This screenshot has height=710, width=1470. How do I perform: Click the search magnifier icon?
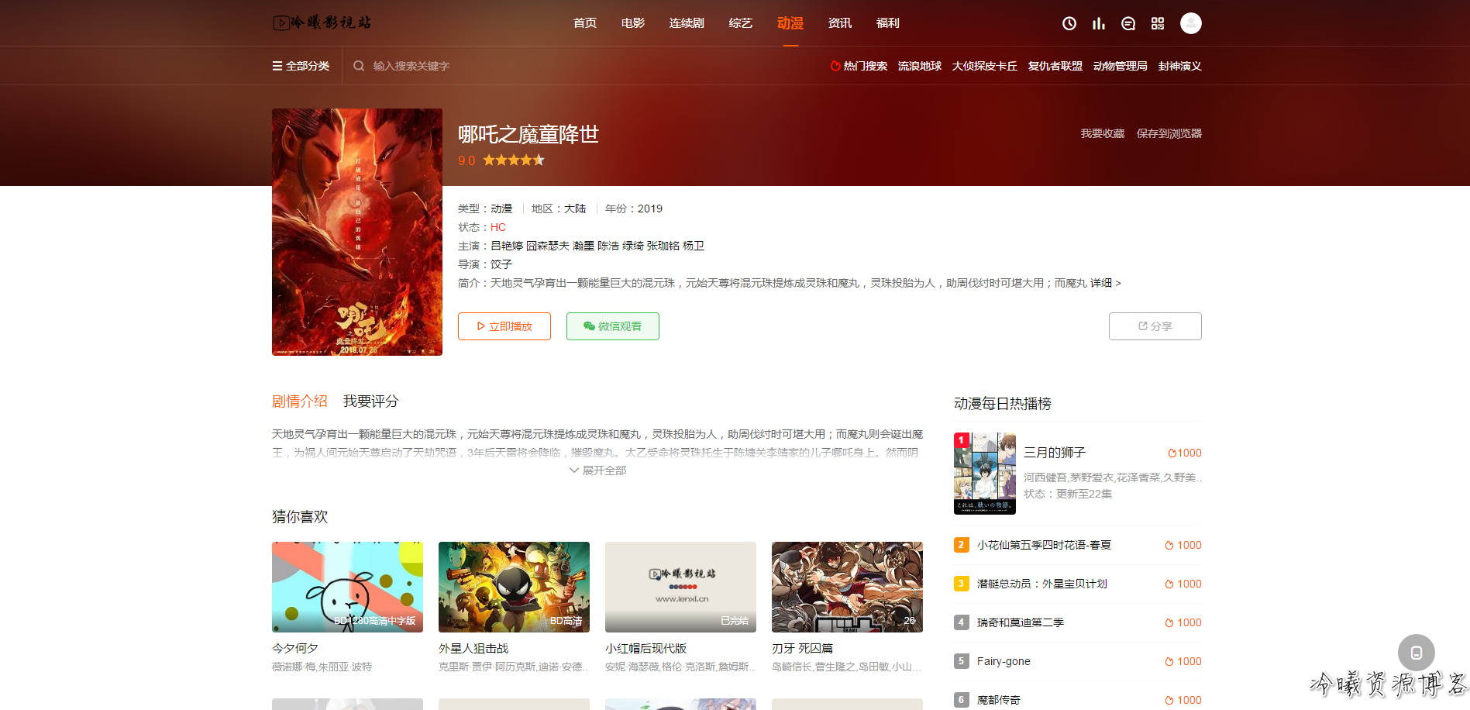(x=359, y=66)
